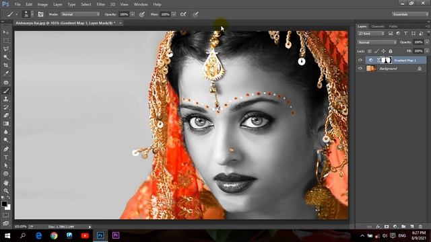Open layer Fill dropdown arrow
The height and width of the screenshot is (242, 431).
[426, 51]
